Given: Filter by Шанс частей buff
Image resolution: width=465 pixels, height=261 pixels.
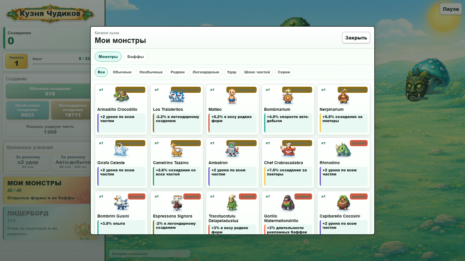Looking at the screenshot, I should (x=257, y=72).
